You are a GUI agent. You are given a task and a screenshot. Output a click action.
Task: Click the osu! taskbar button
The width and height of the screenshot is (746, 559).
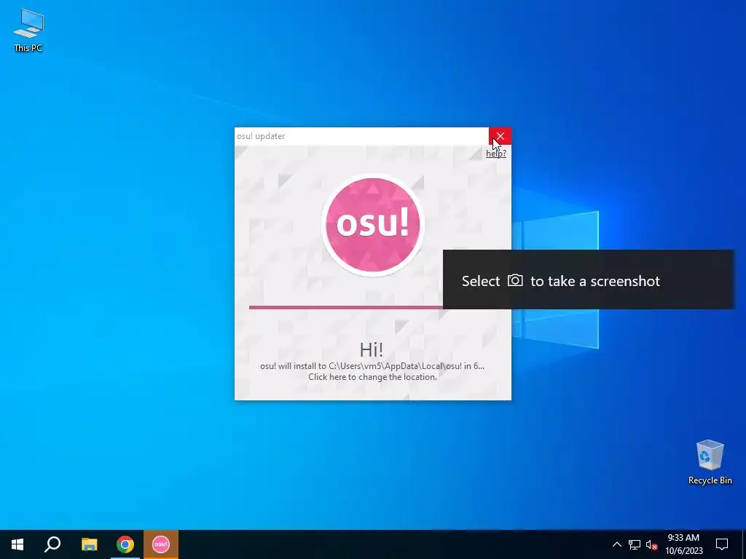(161, 544)
